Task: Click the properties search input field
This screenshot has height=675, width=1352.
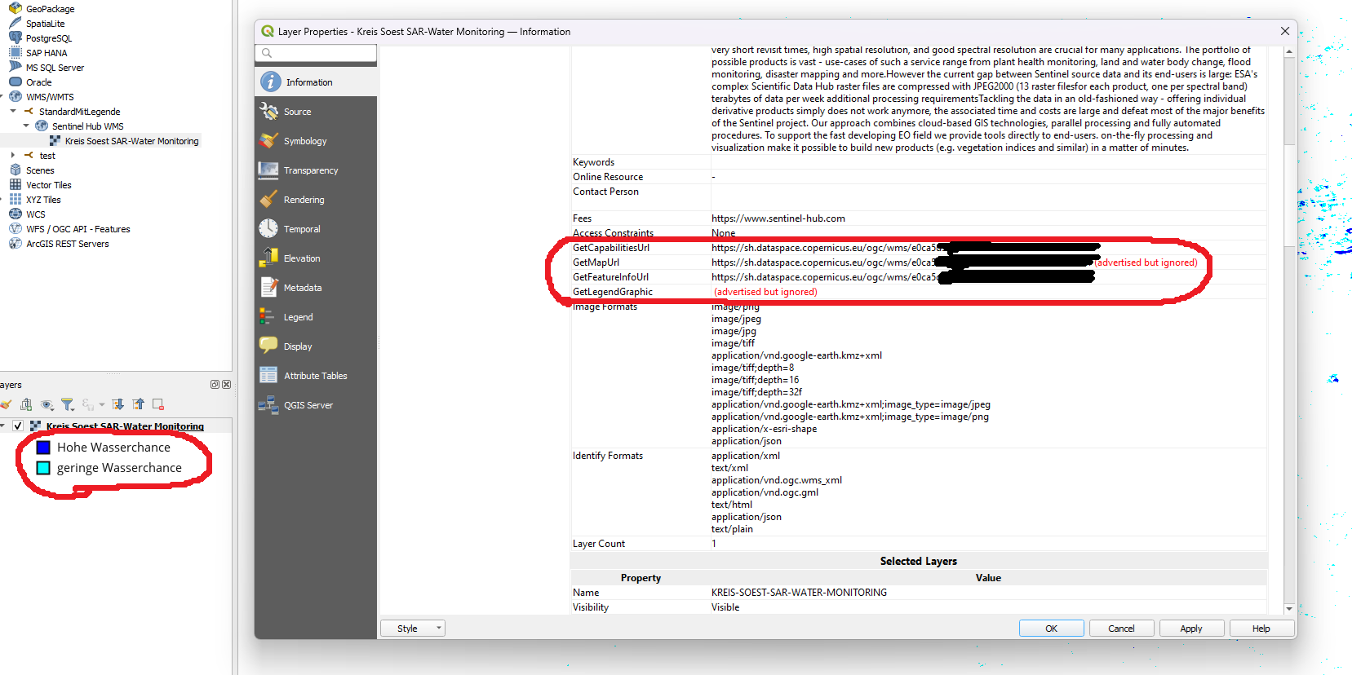Action: (x=321, y=53)
